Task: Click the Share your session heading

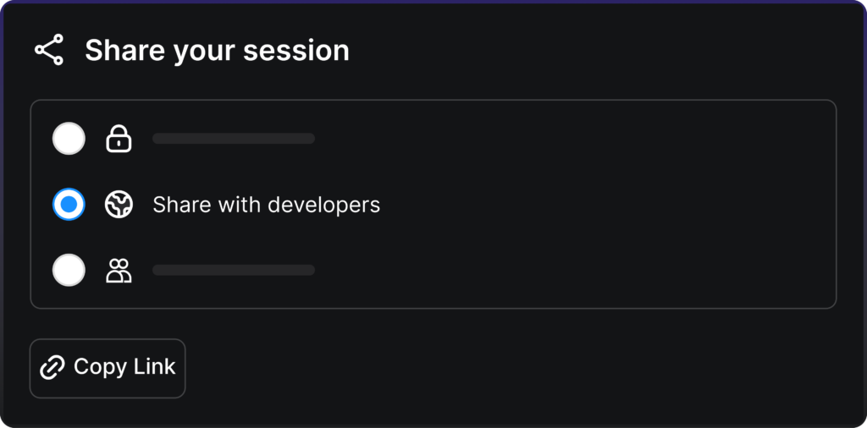Action: [217, 51]
